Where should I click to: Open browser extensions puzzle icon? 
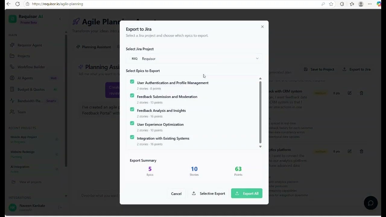pos(342,4)
